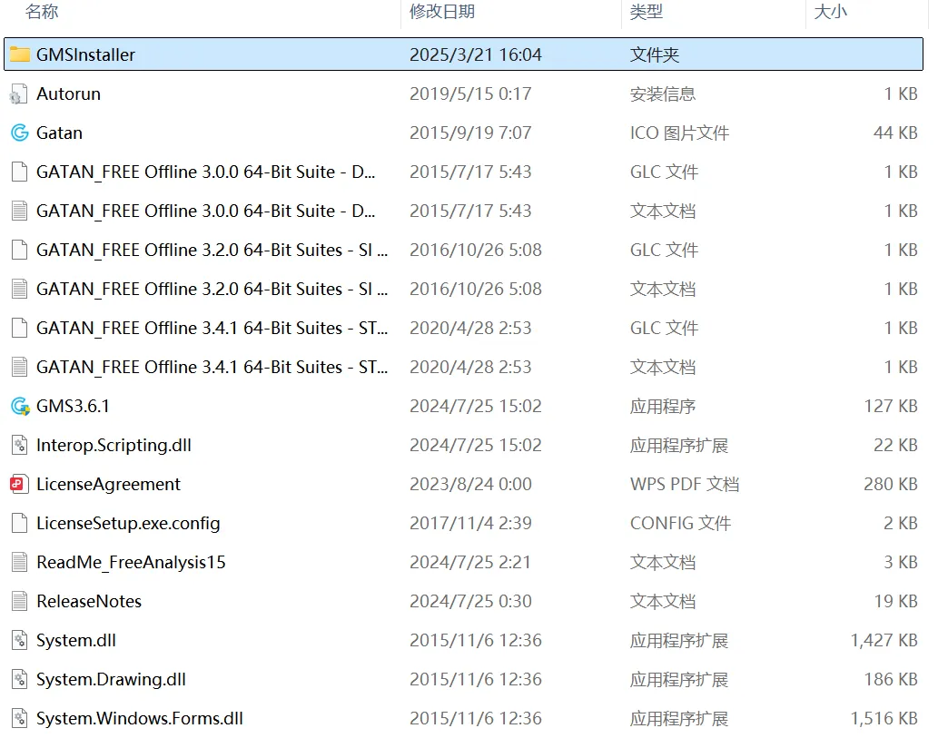Click the 280 KB size value
Viewport: 938px width, 748px height.
(x=891, y=485)
